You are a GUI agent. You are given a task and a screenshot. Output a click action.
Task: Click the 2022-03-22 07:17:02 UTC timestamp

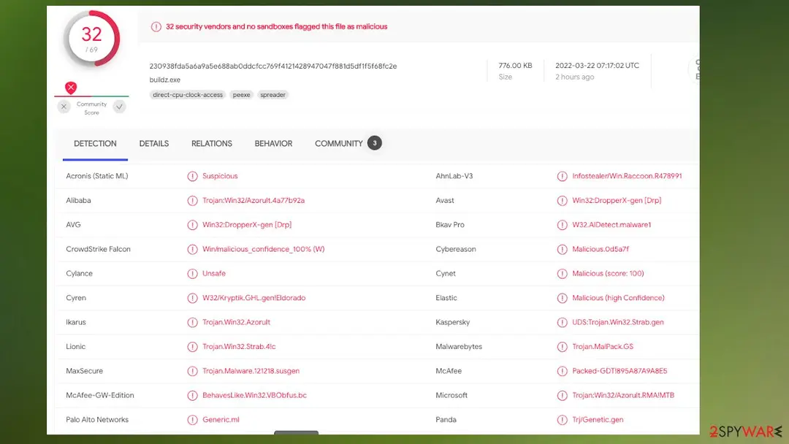tap(598, 66)
